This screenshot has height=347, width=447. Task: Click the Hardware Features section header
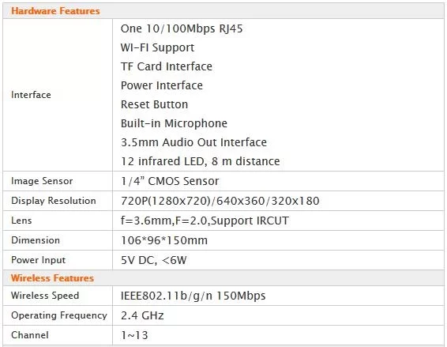[x=55, y=11]
